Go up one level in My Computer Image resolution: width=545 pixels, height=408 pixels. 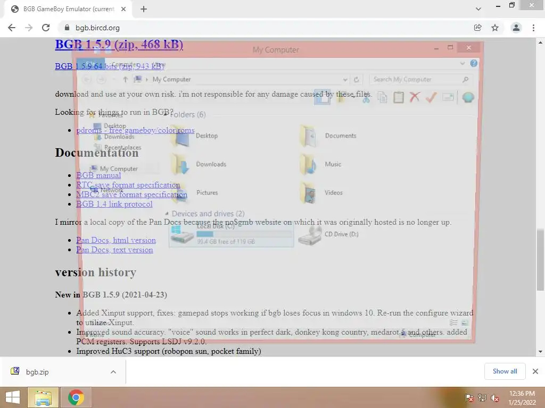(x=125, y=80)
